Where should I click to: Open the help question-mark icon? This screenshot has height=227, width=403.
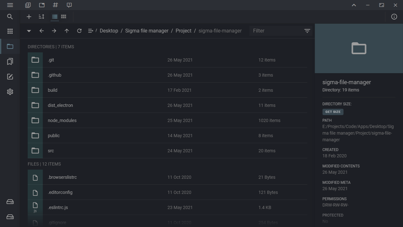coord(69,5)
